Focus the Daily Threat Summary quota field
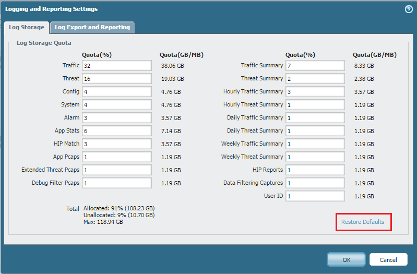 [315, 130]
